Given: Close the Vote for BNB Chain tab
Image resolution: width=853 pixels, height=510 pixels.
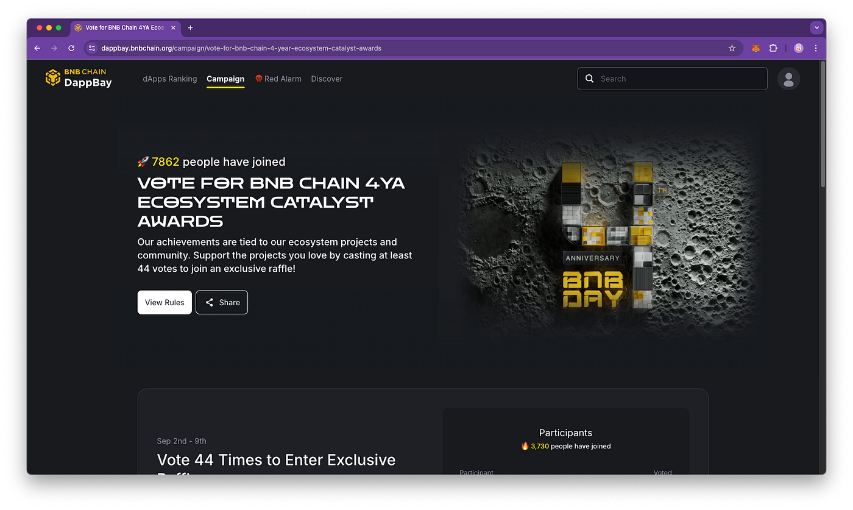Looking at the screenshot, I should click(x=173, y=27).
